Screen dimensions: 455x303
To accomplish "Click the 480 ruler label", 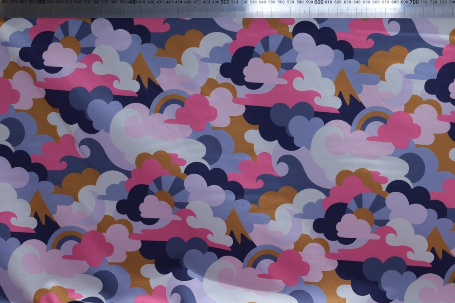I will (x=207, y=2).
